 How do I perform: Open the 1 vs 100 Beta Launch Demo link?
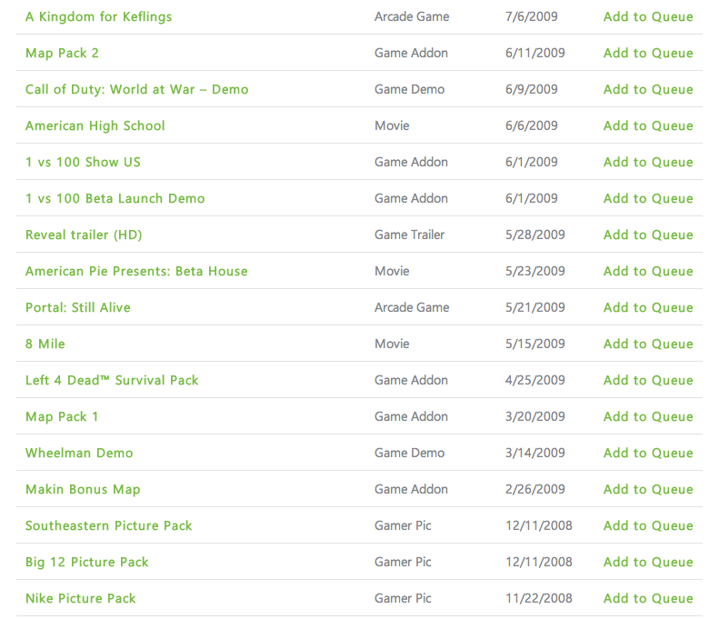(x=115, y=198)
